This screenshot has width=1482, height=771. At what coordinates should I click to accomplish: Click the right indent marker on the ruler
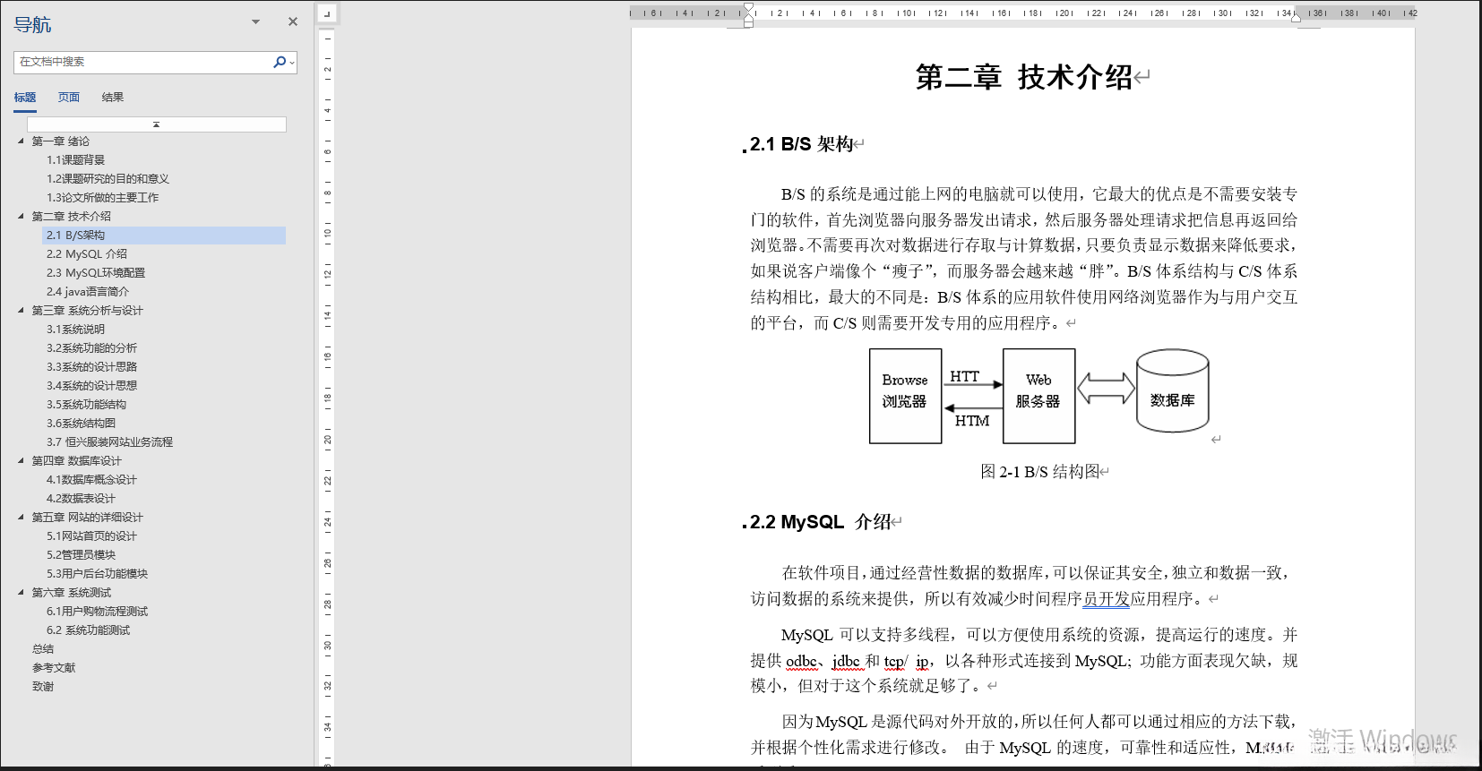[1296, 18]
